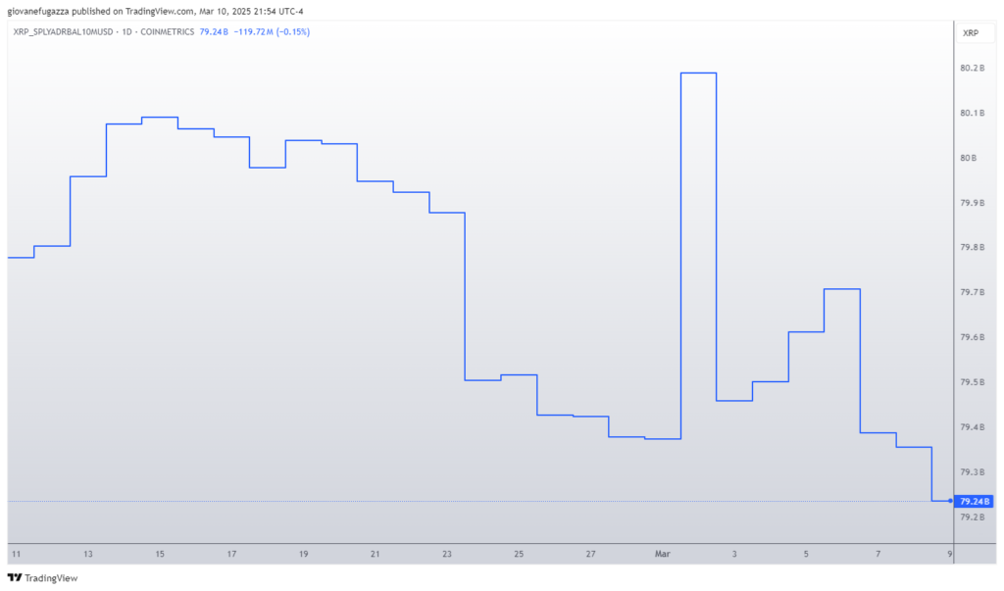This screenshot has width=1004, height=591.
Task: Click the 5 date label on the time axis
Action: (806, 554)
